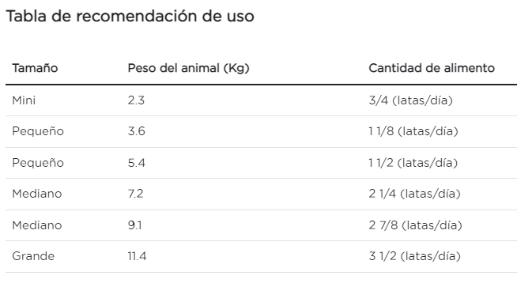Select the 2.3 weight value
517x287 pixels.
[136, 100]
